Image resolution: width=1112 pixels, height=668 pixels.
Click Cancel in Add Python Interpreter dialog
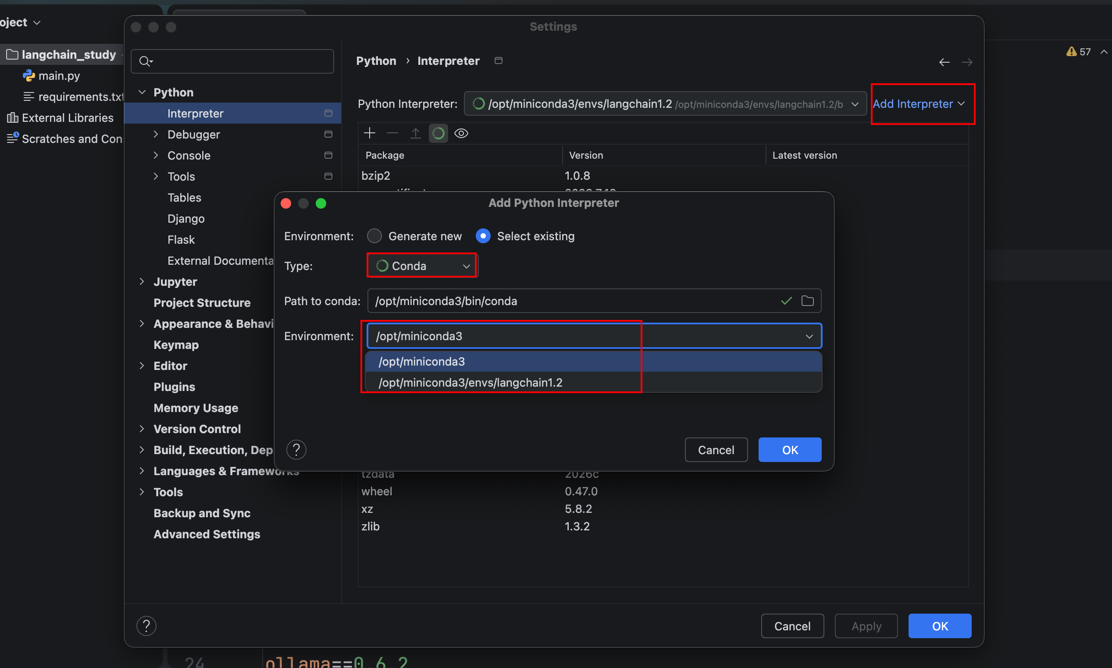click(716, 450)
